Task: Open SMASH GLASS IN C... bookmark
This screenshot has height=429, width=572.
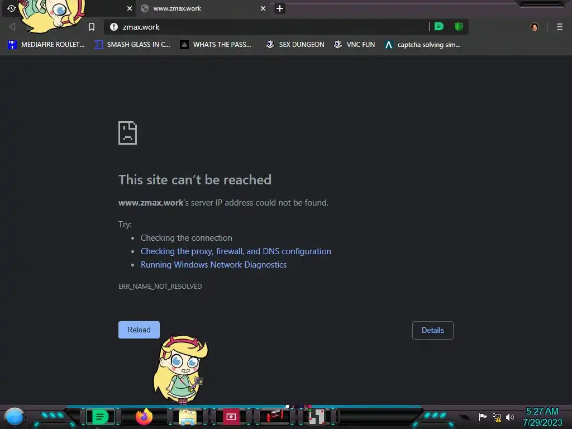Action: (132, 45)
